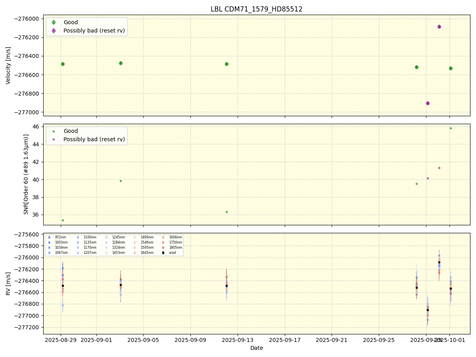The image size is (476, 357).
Task: Click the Date x-axis label
Action: (256, 348)
